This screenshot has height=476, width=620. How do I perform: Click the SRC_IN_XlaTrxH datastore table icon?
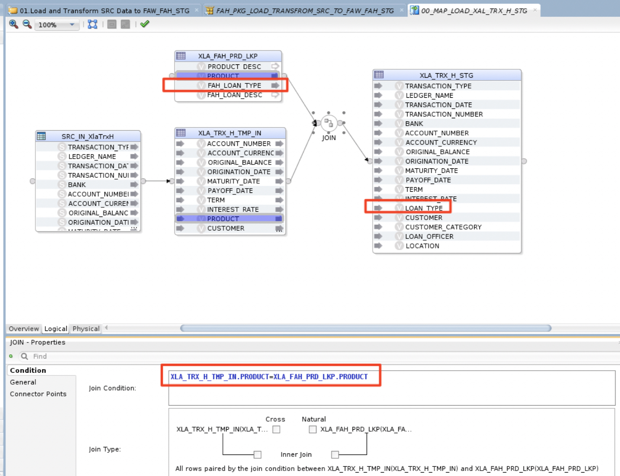click(41, 136)
